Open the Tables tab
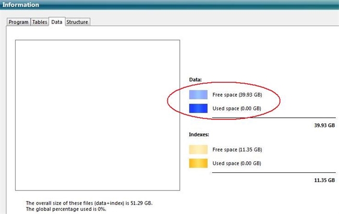 pyautogui.click(x=39, y=22)
